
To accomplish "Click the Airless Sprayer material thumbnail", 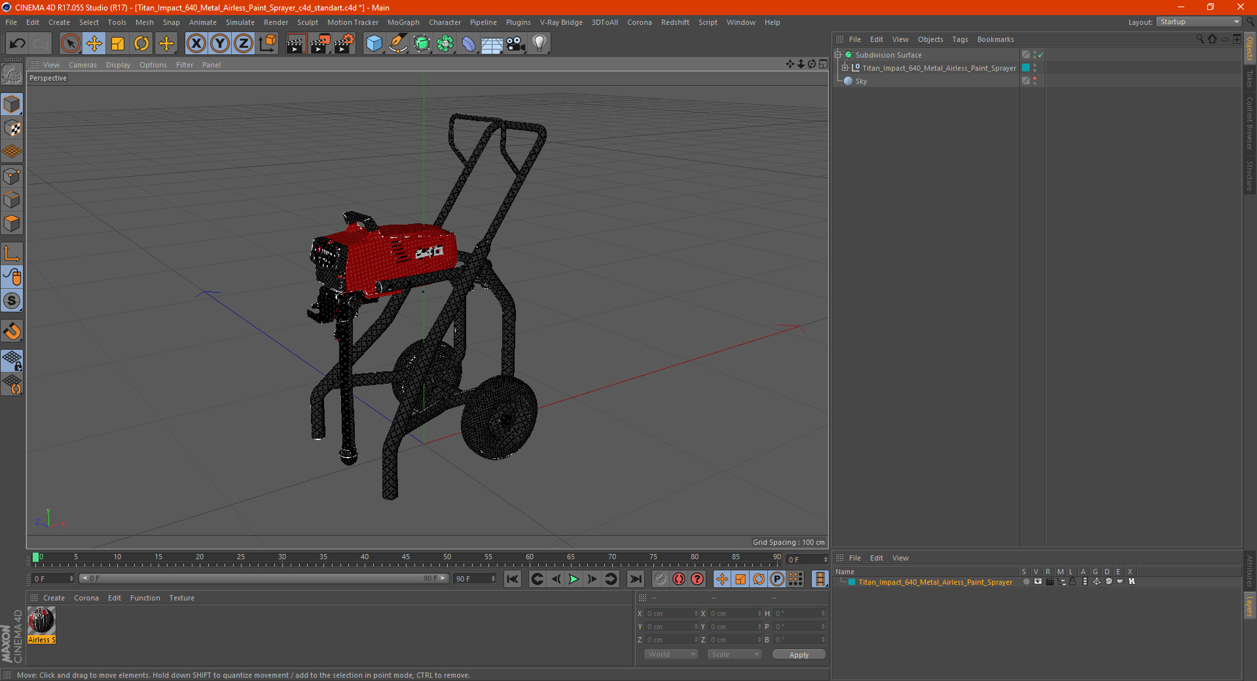I will [41, 621].
